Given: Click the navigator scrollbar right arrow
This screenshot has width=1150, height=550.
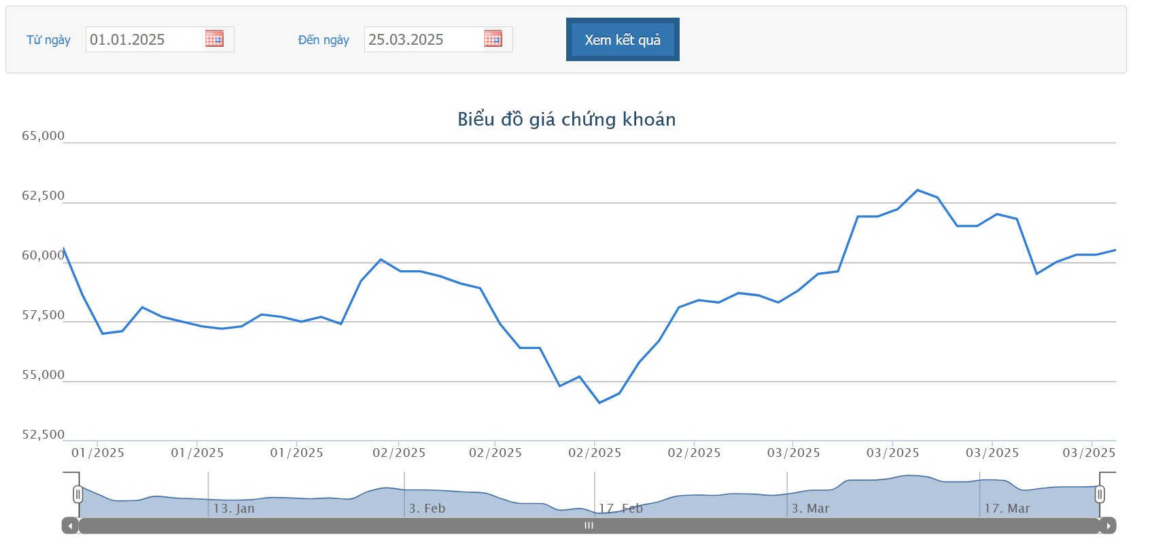Looking at the screenshot, I should 1108,526.
